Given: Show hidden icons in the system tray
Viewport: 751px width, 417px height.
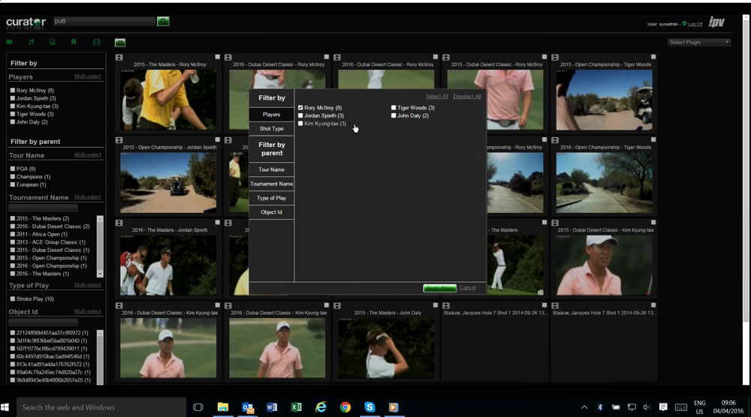Looking at the screenshot, I should point(584,407).
